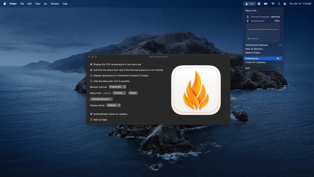Select Check for Updates menu item
This screenshot has width=314, height=177.
click(256, 62)
